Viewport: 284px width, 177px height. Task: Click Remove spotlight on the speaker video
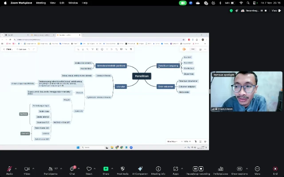(x=224, y=75)
